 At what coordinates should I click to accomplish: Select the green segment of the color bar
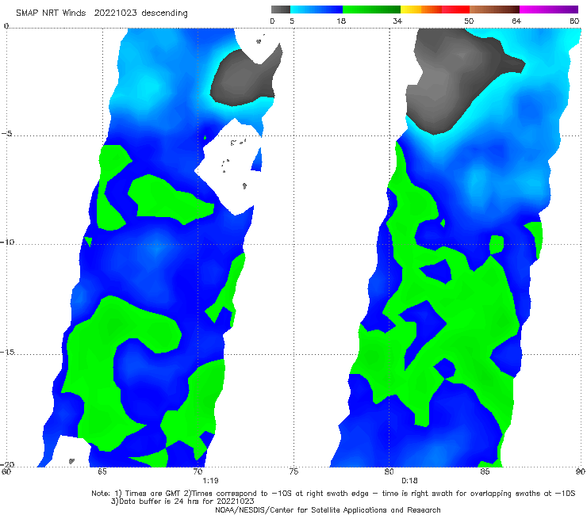coord(371,10)
